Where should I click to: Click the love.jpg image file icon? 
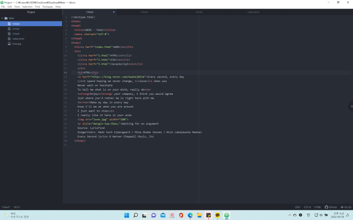[9, 44]
